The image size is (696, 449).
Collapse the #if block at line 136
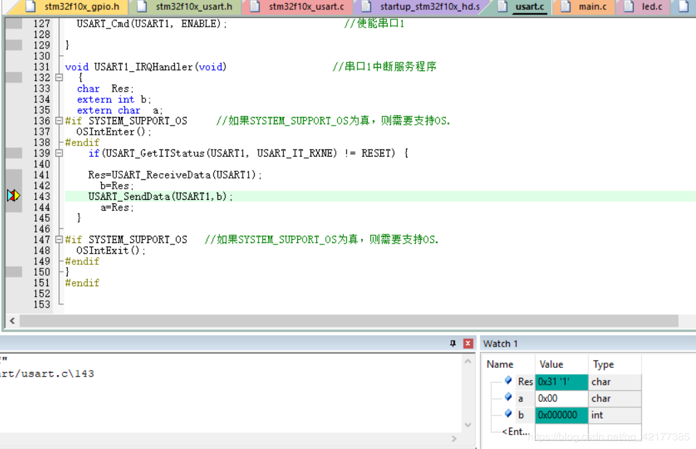59,121
